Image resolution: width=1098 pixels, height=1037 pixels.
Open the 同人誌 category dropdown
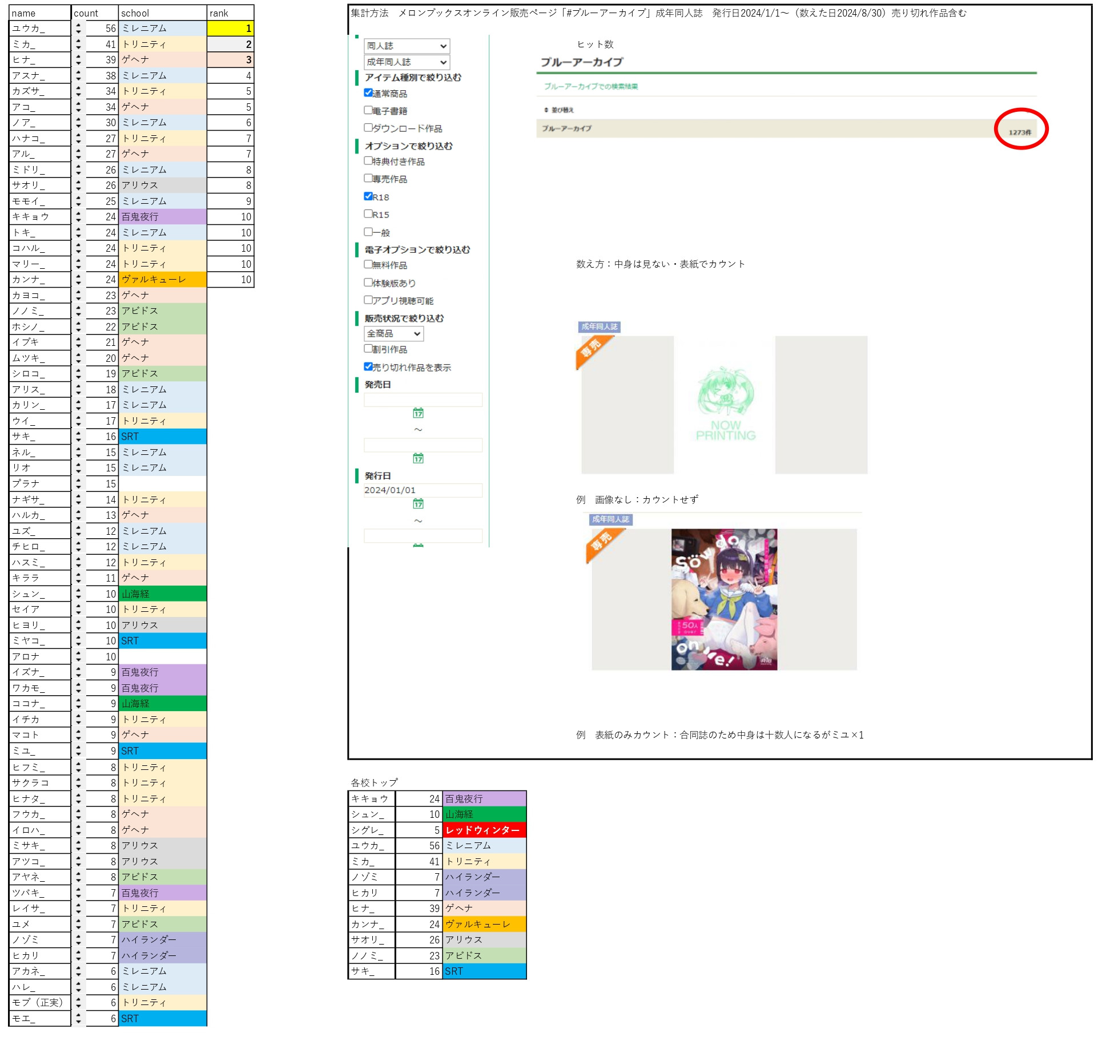[x=407, y=46]
